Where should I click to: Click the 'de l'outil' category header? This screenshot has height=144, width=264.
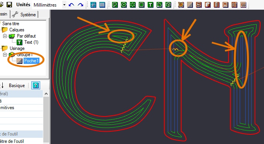click(21, 134)
